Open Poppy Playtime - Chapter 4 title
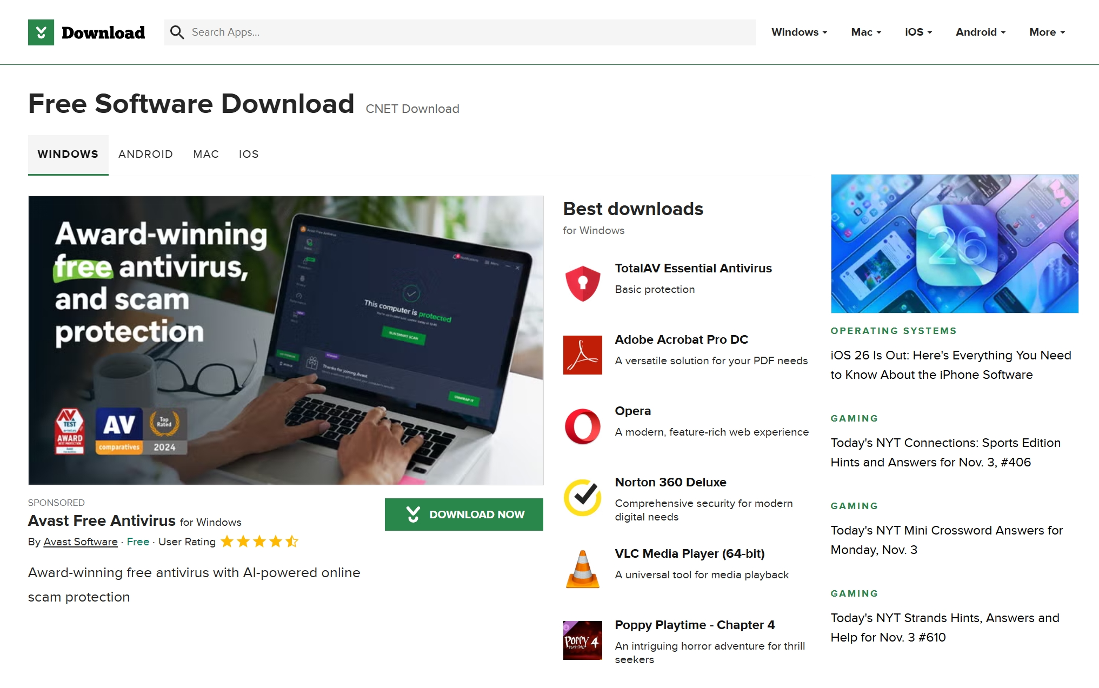The image size is (1099, 688). pos(695,625)
